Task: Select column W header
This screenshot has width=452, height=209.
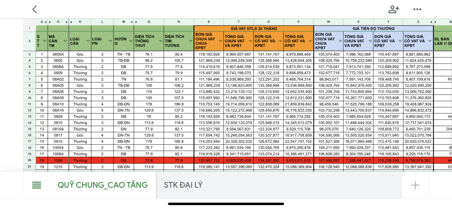Action: pos(328,22)
